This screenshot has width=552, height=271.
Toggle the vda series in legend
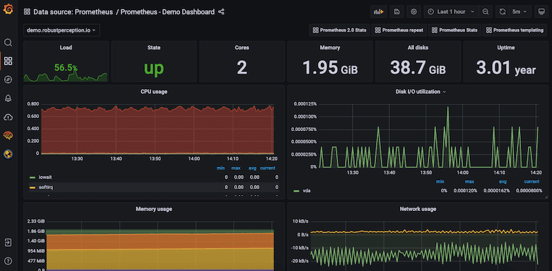point(306,191)
